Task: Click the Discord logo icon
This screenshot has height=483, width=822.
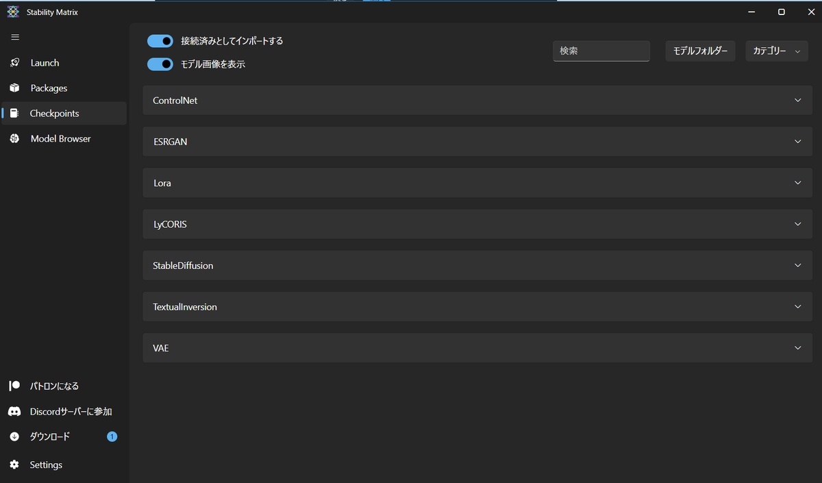Action: [14, 411]
